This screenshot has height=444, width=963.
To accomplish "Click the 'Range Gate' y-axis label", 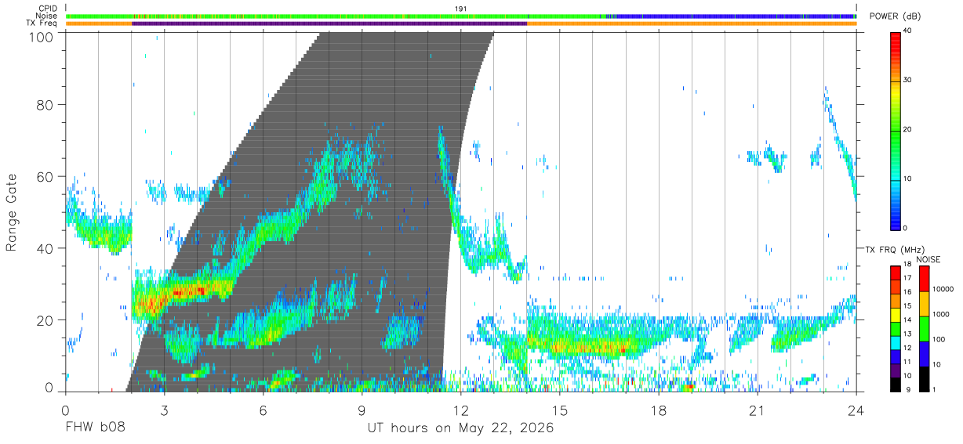I will tap(12, 212).
